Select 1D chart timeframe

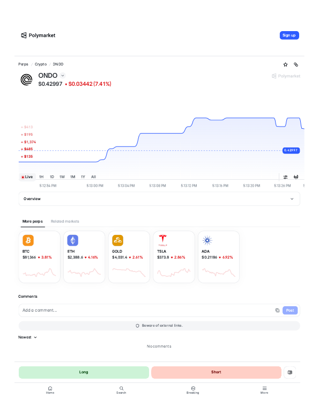52,177
